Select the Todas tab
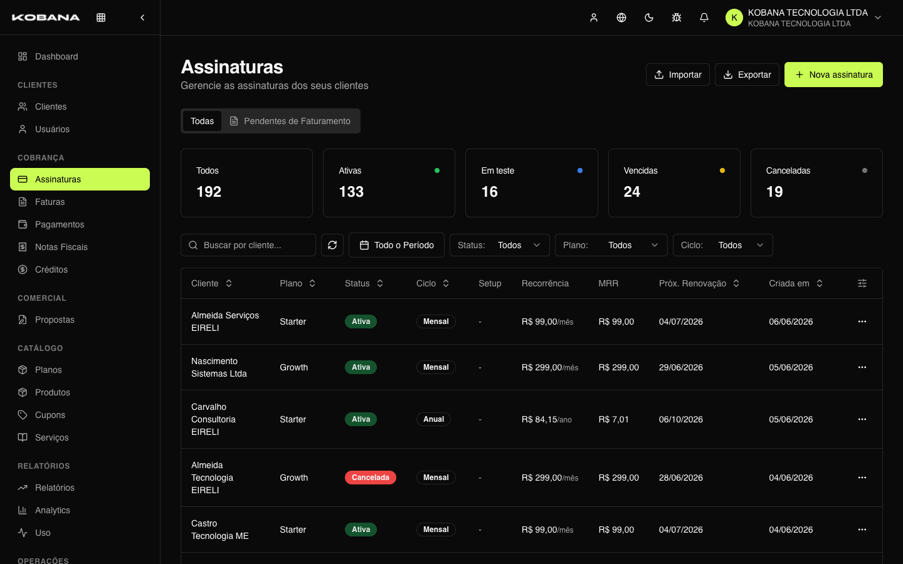 202,121
